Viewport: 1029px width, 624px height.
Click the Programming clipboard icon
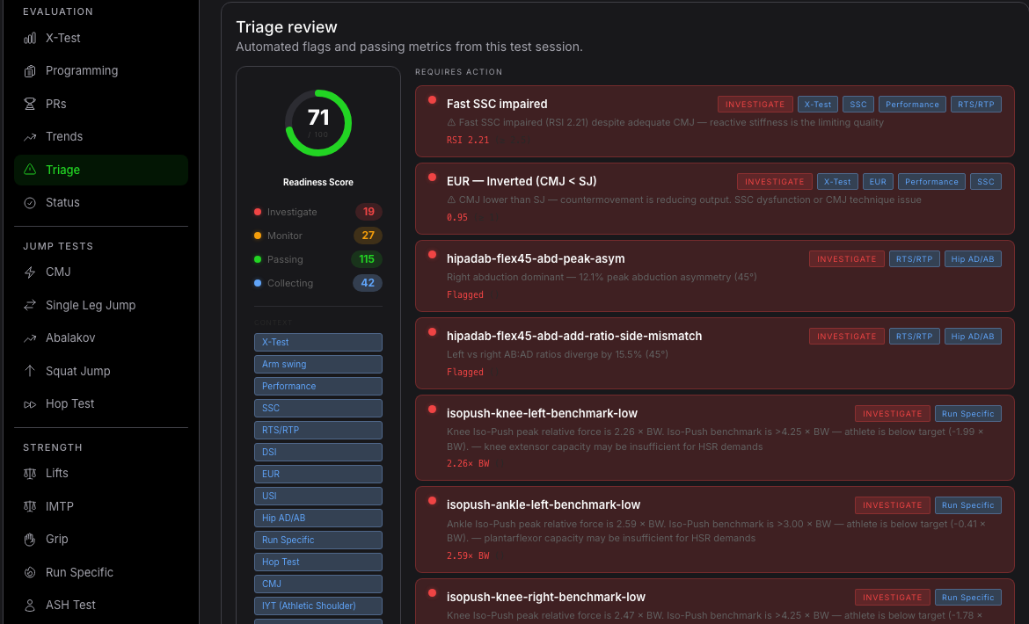(30, 71)
